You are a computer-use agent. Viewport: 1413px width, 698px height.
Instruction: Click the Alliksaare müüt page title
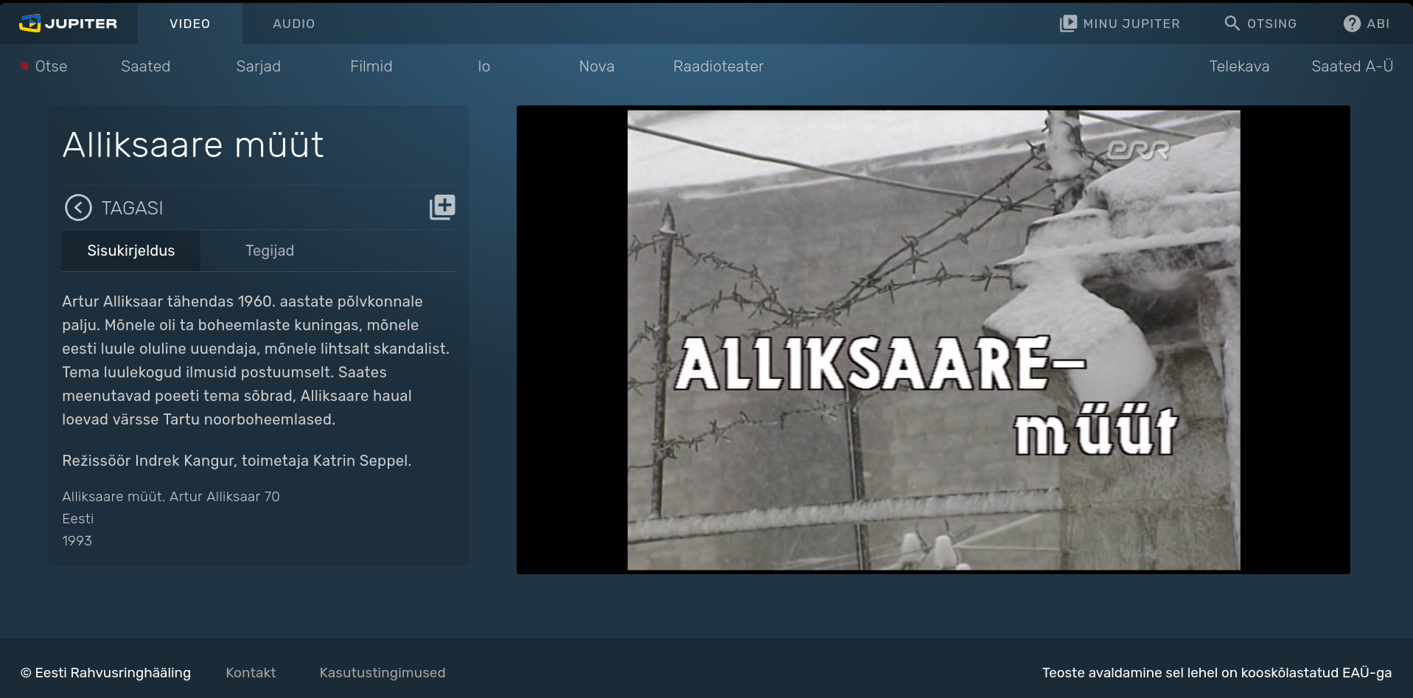click(x=193, y=144)
